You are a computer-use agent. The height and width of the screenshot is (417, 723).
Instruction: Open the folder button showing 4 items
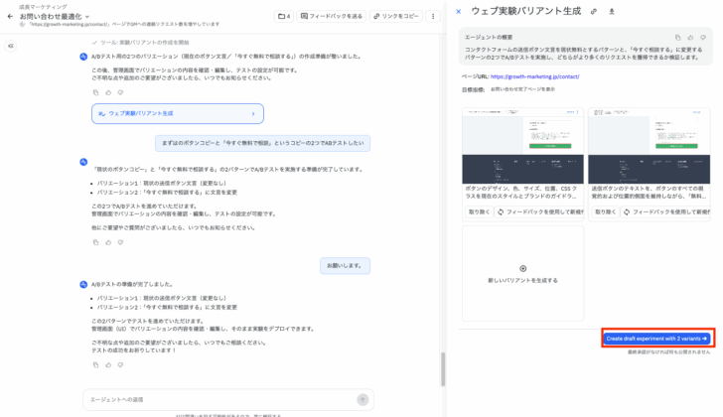(x=283, y=17)
